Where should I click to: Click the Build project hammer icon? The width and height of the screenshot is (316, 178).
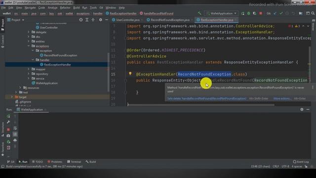click(x=199, y=13)
